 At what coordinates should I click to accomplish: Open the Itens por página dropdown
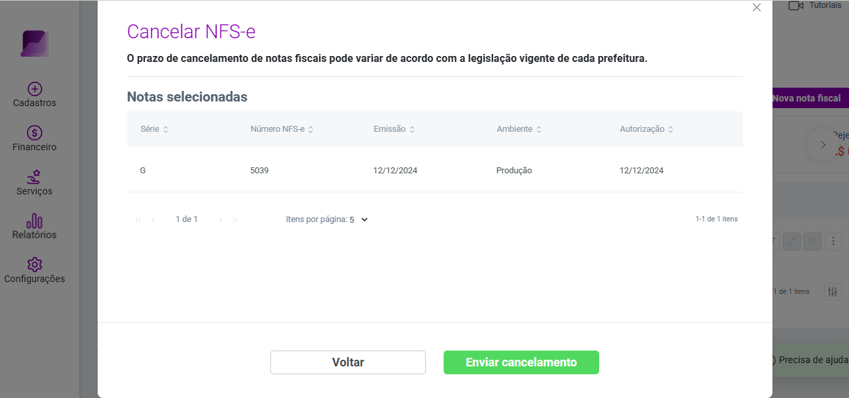point(359,219)
